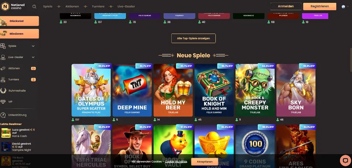Open the VIP diamond icon
The height and width of the screenshot is (168, 352).
3,102
